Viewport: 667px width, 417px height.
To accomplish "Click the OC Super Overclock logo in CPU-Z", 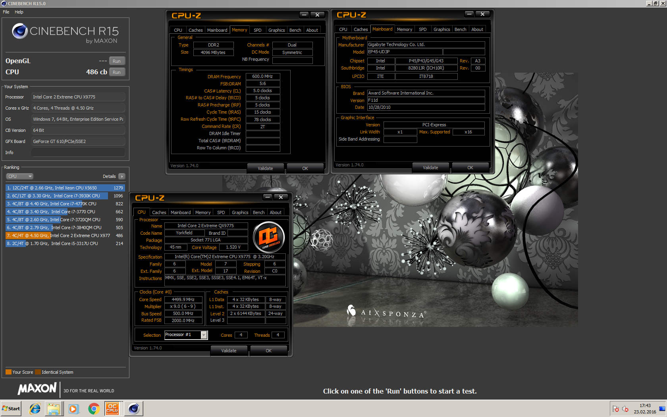I will pyautogui.click(x=269, y=237).
